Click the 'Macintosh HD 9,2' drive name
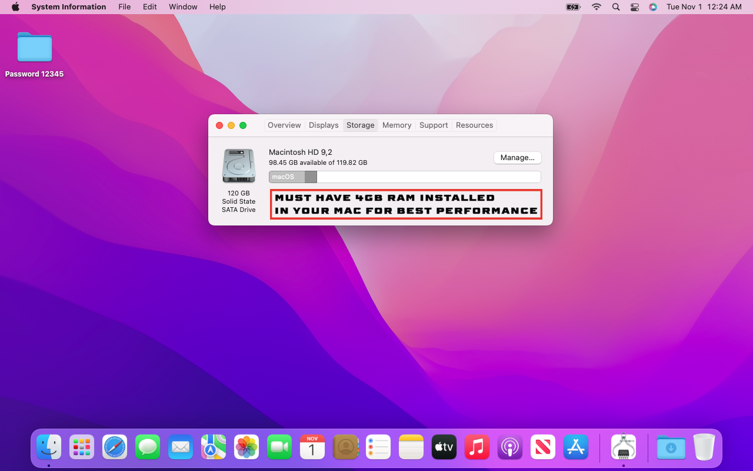This screenshot has height=471, width=753. point(301,152)
